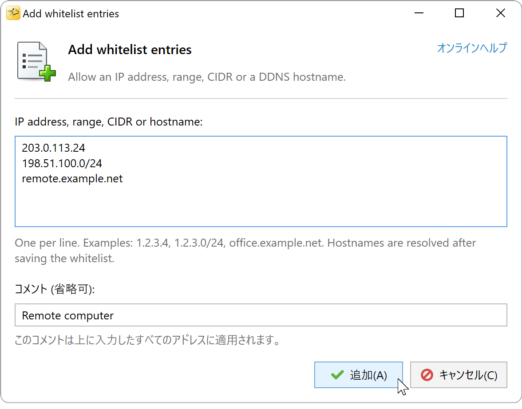The height and width of the screenshot is (409, 522).
Task: Cancel the dialog with キャンセル(C)
Action: (x=459, y=375)
